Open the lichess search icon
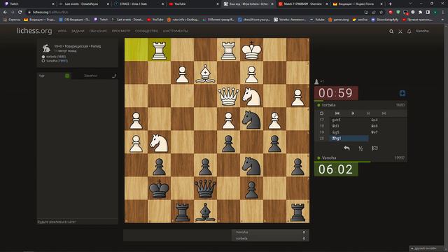 pos(391,31)
